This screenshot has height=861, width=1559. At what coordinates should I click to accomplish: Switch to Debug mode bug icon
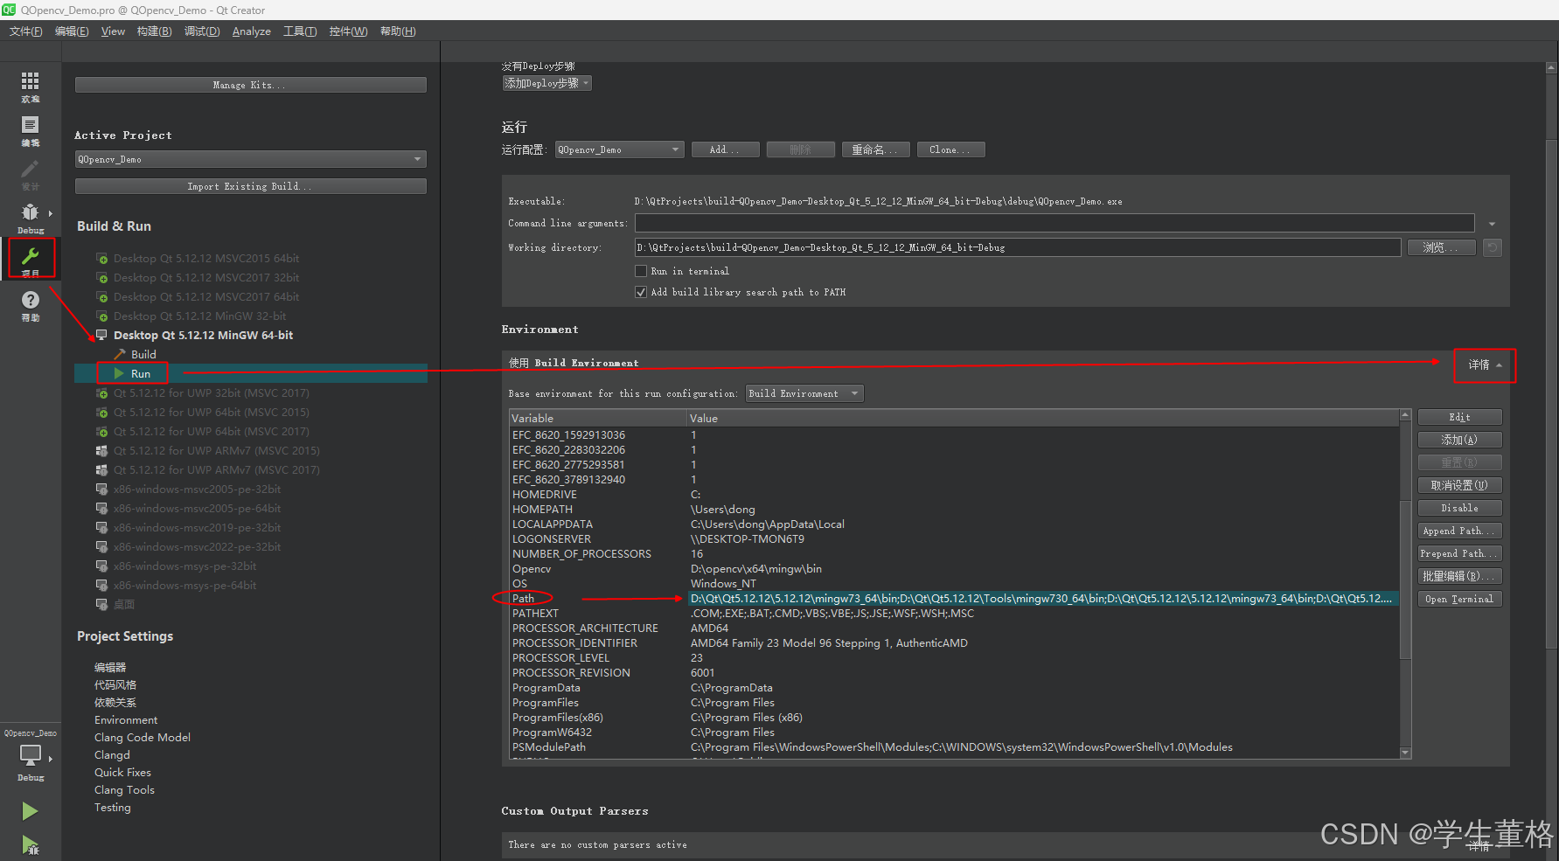tap(31, 212)
